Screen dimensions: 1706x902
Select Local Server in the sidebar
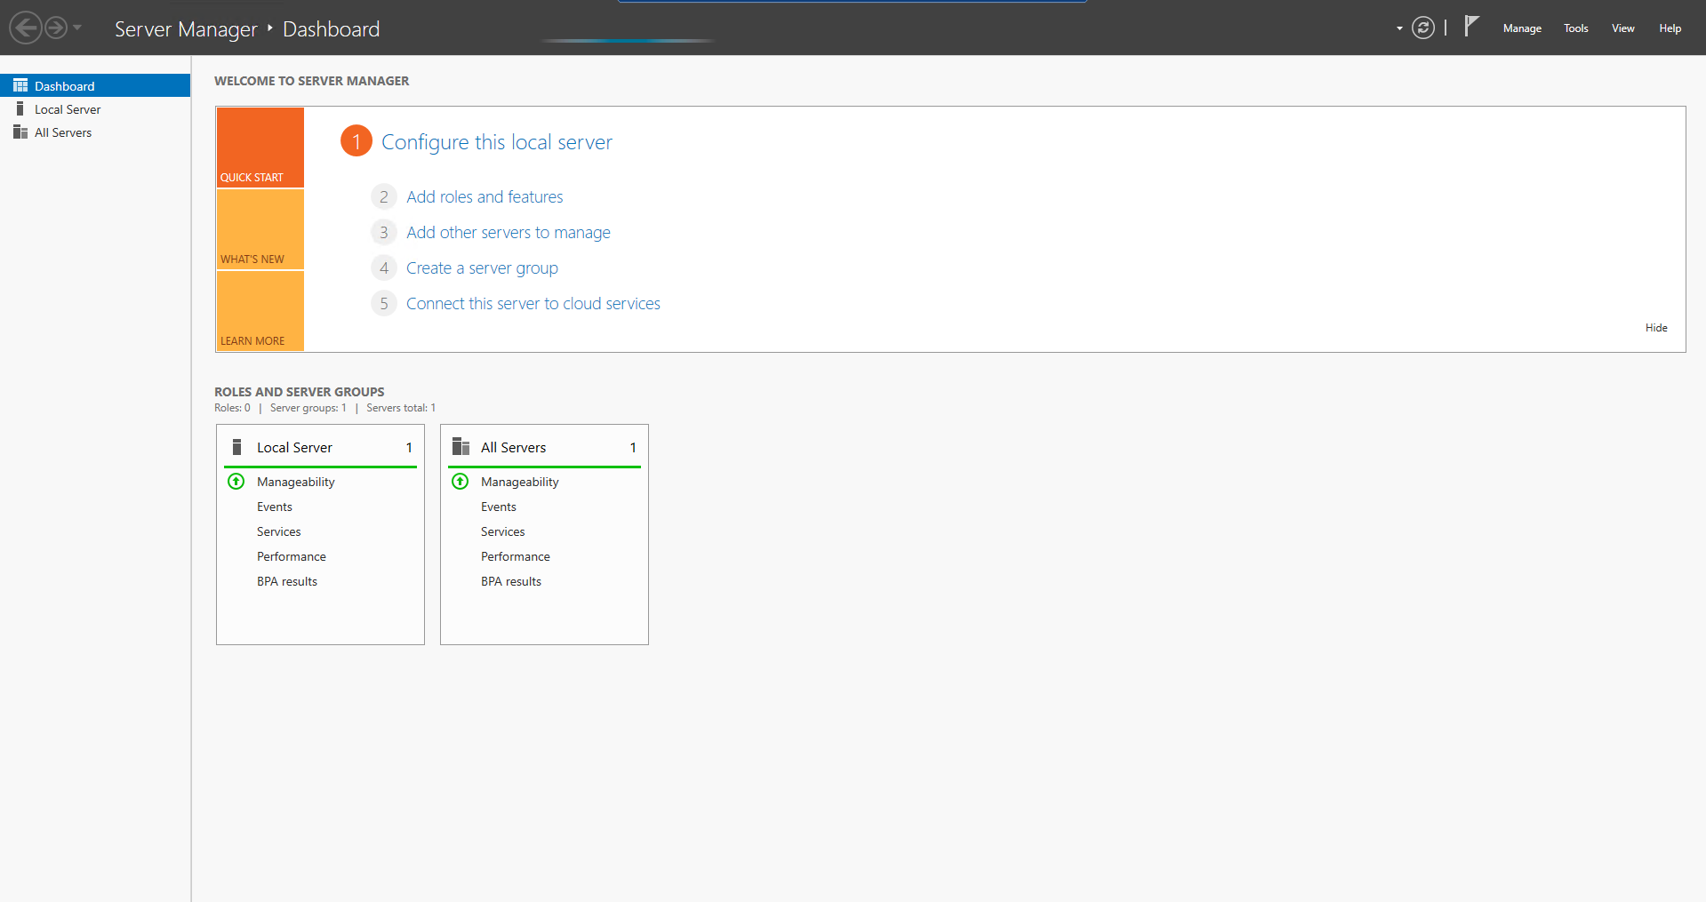[95, 109]
